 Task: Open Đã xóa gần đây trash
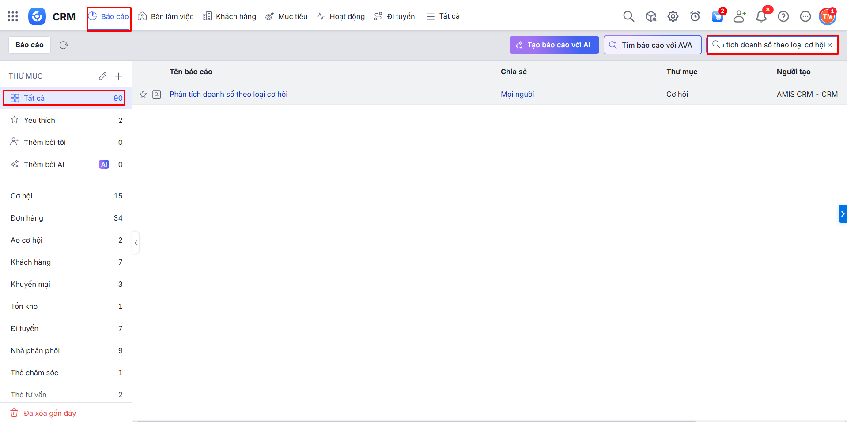(49, 413)
